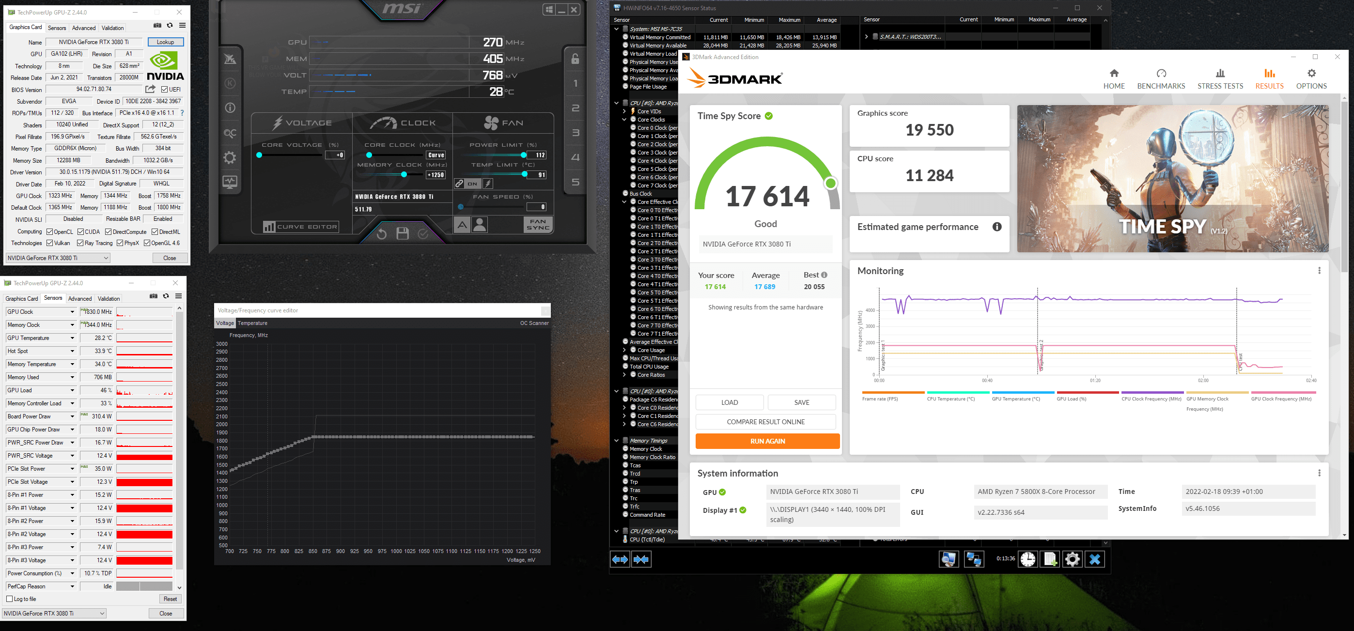This screenshot has height=631, width=1354.
Task: Toggle the power/temp limit link ON button
Action: (472, 184)
